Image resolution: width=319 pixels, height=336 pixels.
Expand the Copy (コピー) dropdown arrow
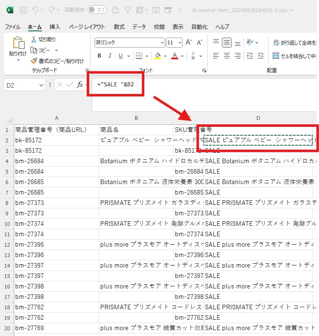(57, 50)
